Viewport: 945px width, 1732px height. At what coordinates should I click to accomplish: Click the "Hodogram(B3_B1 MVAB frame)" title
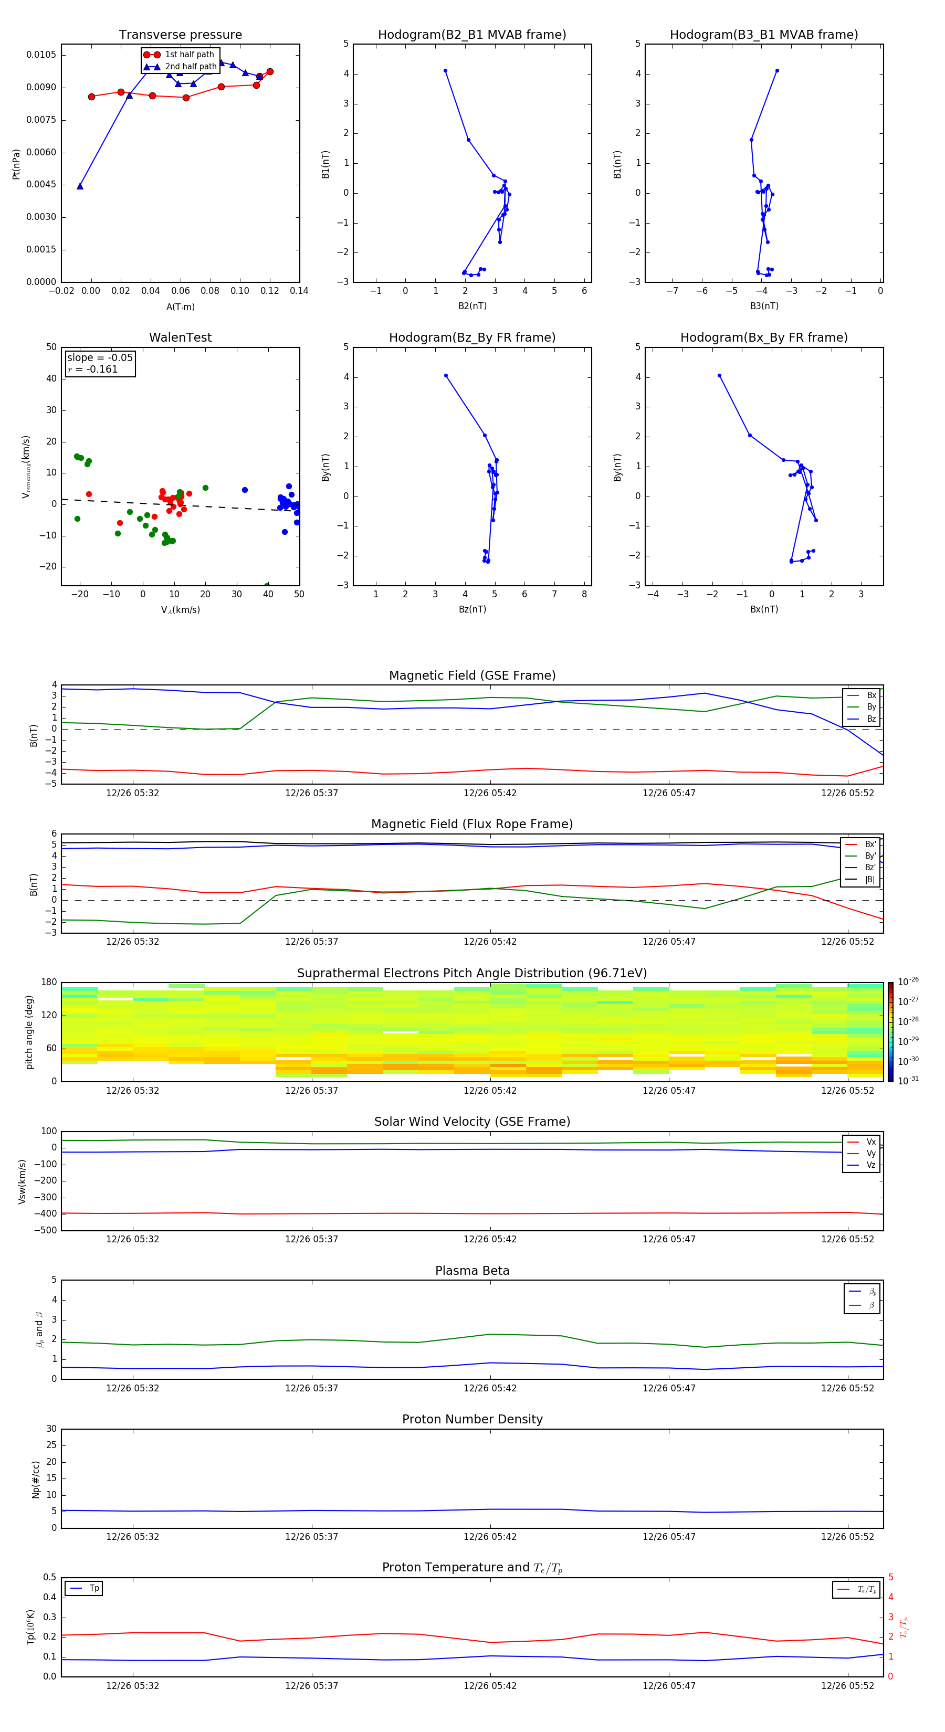(x=764, y=35)
